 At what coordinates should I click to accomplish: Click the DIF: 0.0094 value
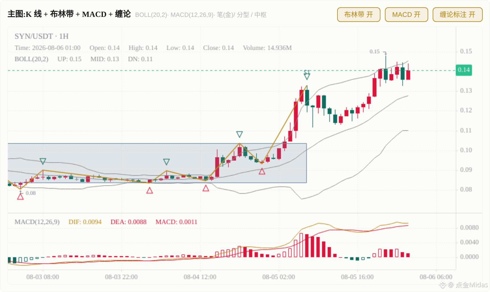click(85, 222)
